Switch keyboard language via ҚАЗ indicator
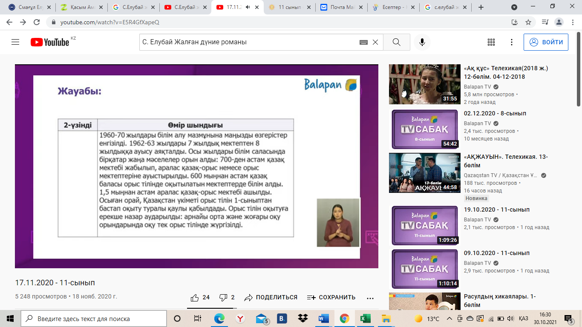 click(524, 318)
